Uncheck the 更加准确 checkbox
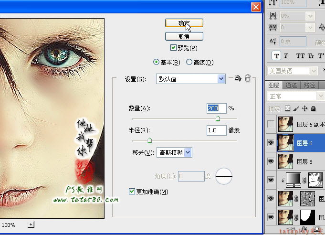This screenshot has width=325, height=235. [132, 191]
